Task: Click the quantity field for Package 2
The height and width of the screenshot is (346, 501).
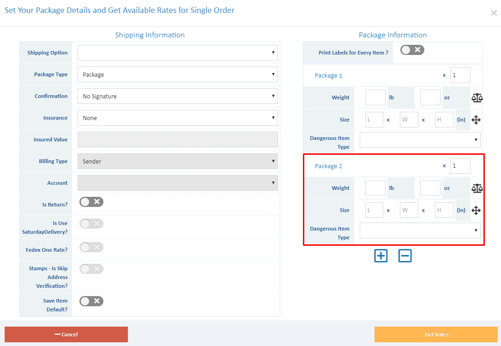Action: pos(460,165)
